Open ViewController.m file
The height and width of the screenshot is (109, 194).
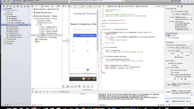[x=14, y=29]
